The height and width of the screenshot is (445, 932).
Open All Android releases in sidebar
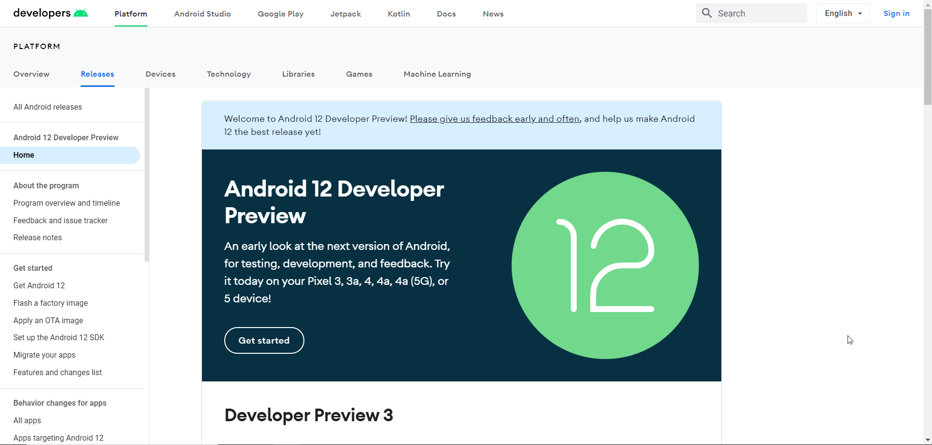click(x=48, y=107)
